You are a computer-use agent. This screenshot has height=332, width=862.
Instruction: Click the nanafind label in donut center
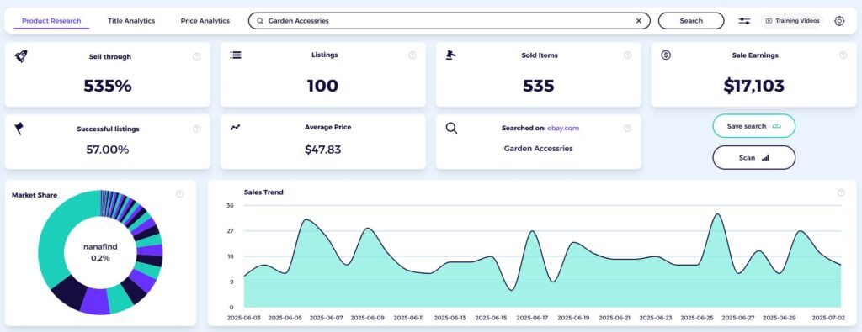click(x=100, y=247)
